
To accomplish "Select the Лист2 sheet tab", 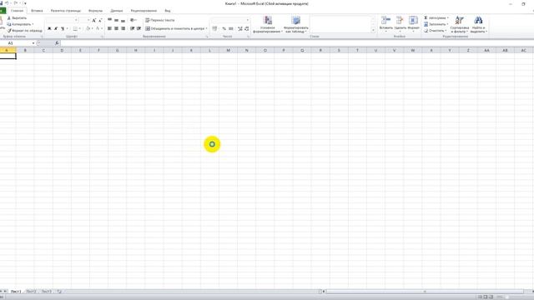I will [31, 292].
